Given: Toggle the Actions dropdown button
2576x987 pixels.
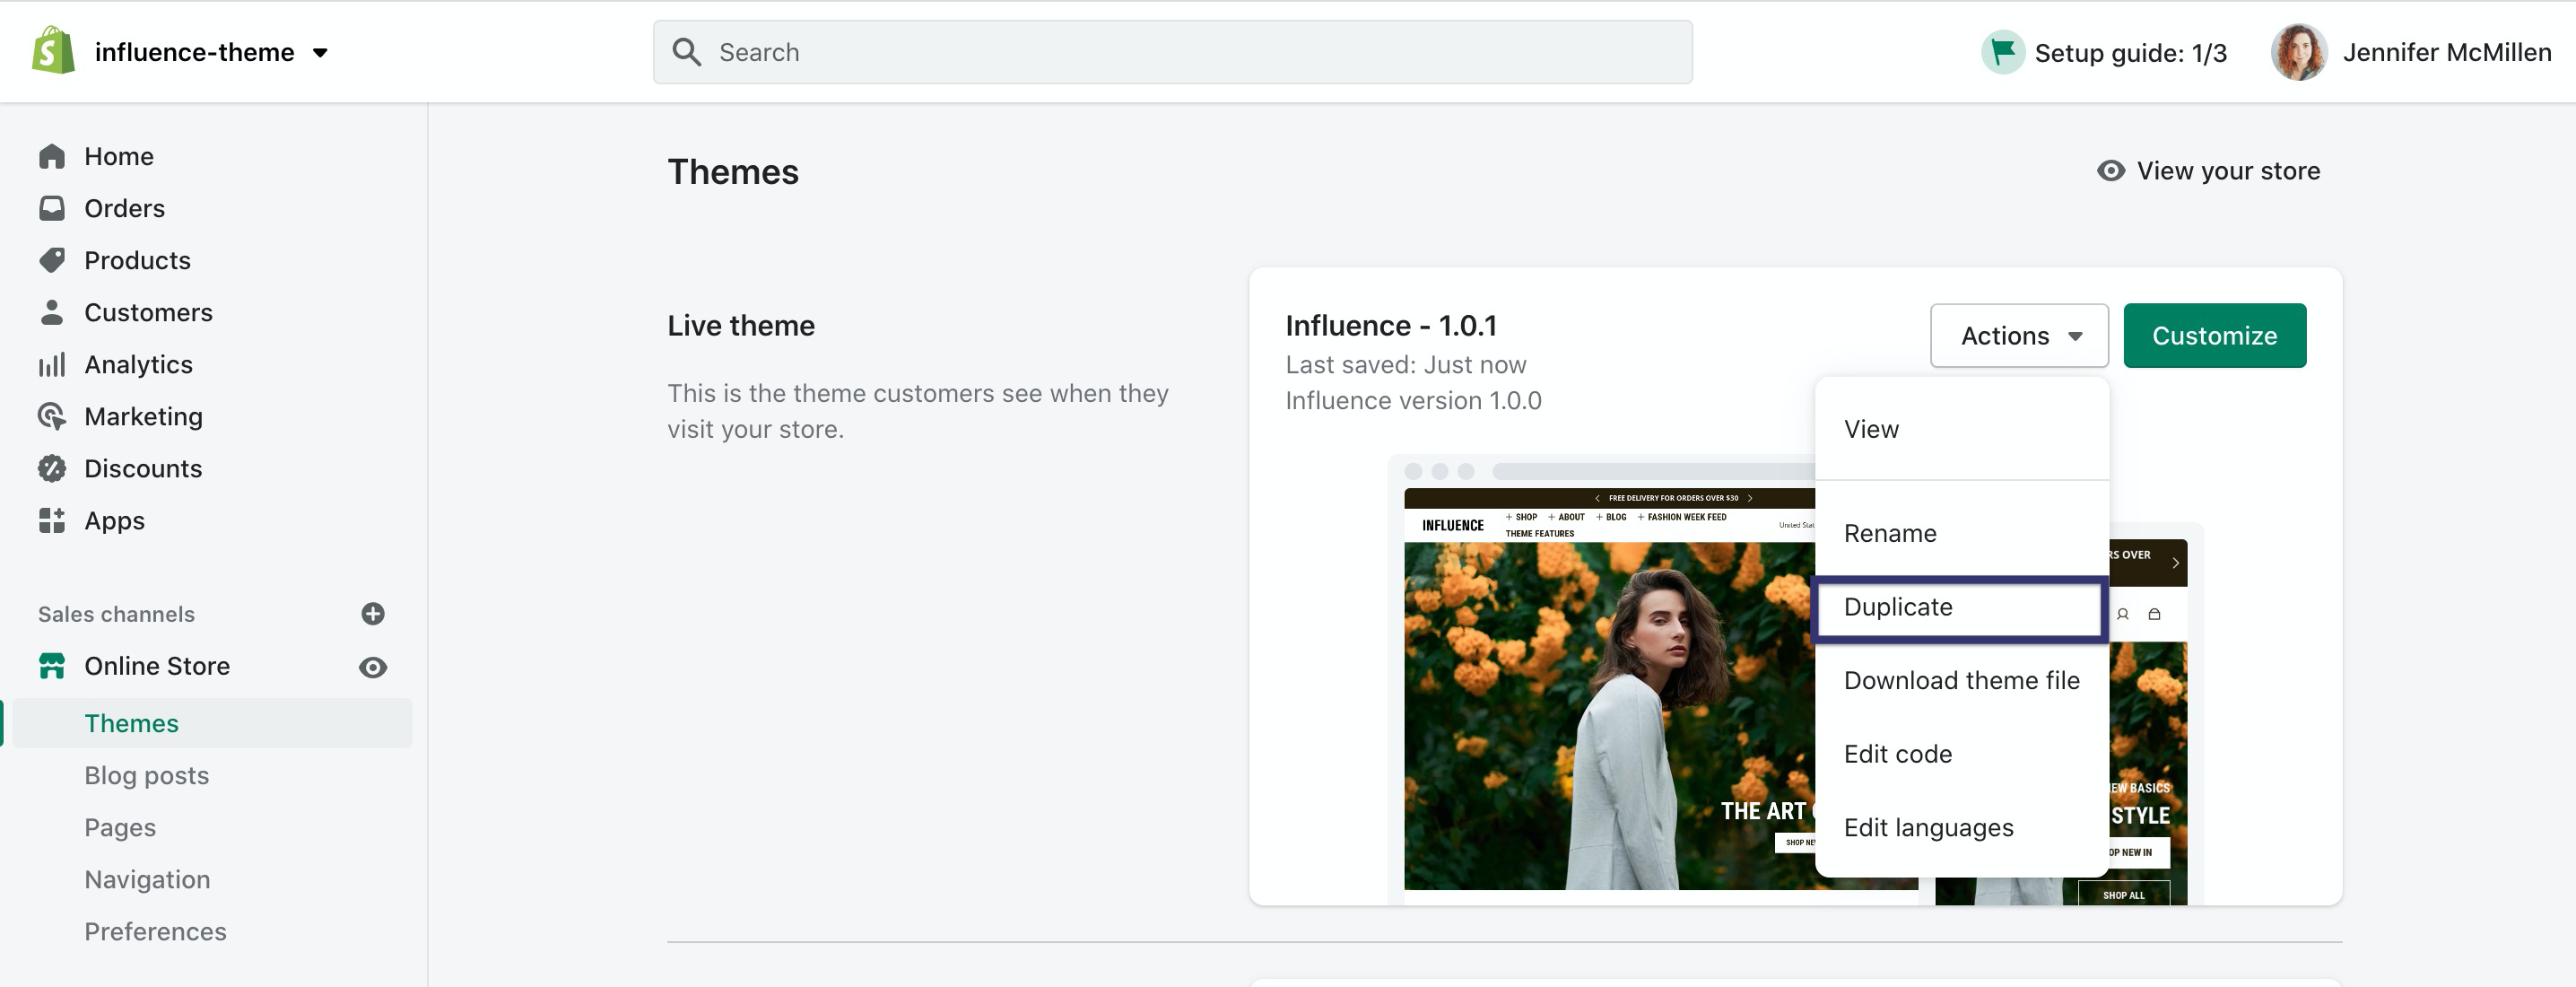Looking at the screenshot, I should 2019,336.
